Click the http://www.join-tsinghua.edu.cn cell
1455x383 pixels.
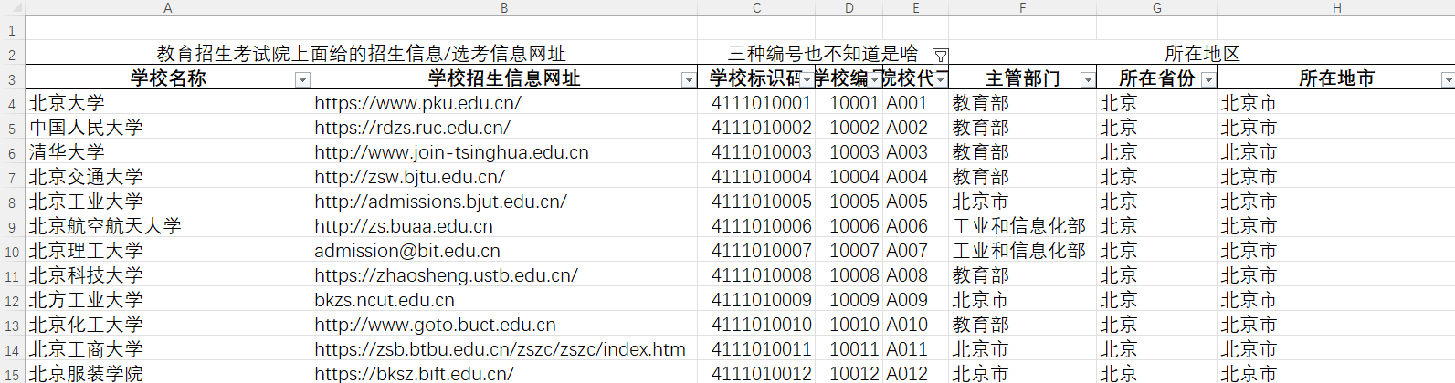click(x=504, y=152)
